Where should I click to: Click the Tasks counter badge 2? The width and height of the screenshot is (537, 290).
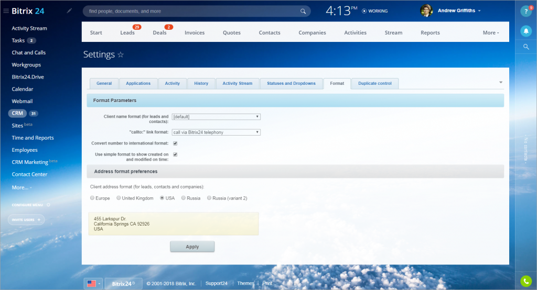click(x=31, y=41)
